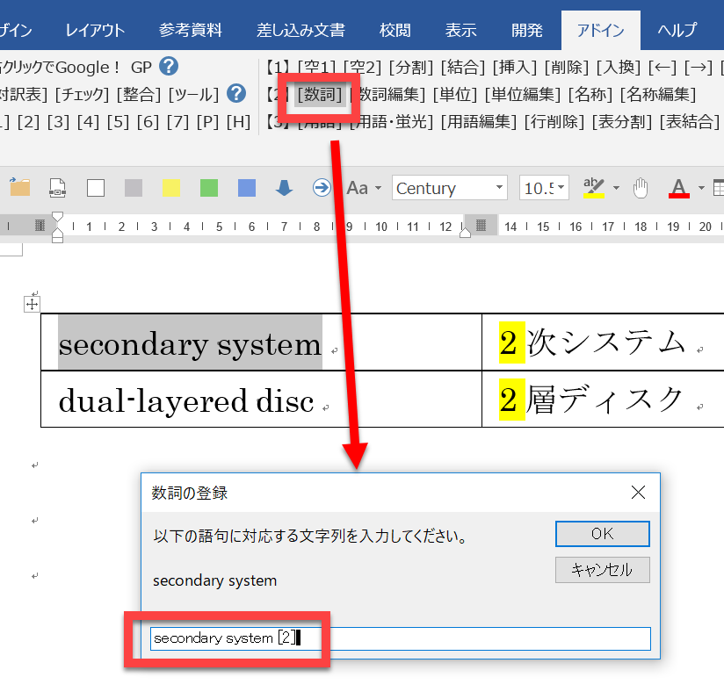This screenshot has height=699, width=724.
Task: Click the secondary system [2] text field
Action: pos(400,638)
